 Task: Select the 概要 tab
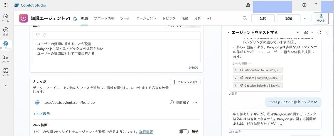point(85,18)
